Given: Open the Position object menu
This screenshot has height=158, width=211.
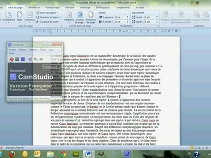Looking at the screenshot, I should [x=165, y=17].
